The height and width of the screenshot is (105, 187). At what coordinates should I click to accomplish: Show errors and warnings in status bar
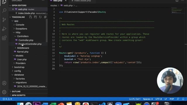click(7, 99)
